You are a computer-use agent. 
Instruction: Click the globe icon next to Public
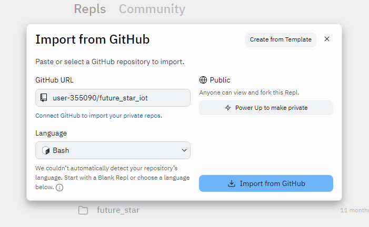(203, 80)
